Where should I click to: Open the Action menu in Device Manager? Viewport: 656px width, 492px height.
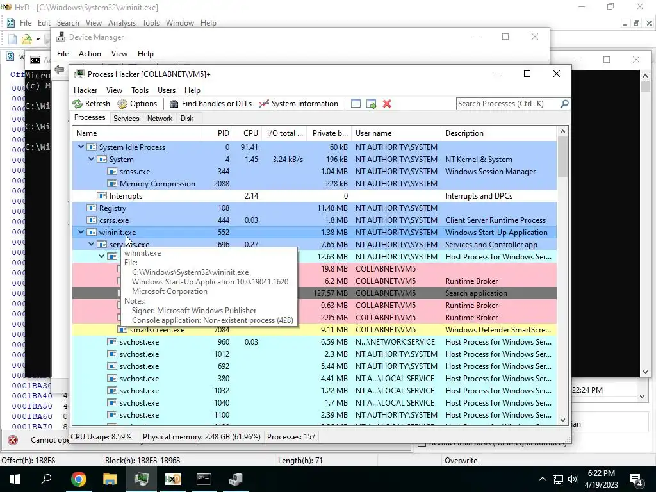pyautogui.click(x=90, y=54)
